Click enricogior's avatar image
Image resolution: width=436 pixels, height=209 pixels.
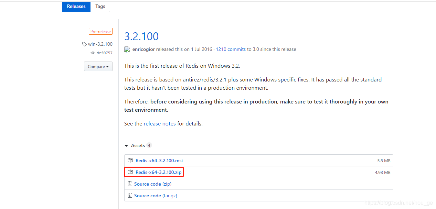[127, 49]
